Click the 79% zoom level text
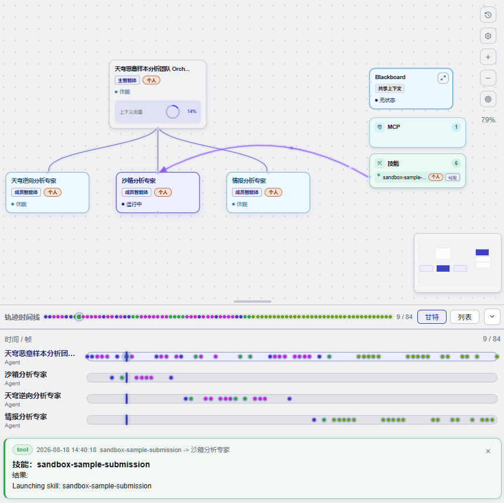Image resolution: width=504 pixels, height=503 pixels. tap(488, 120)
